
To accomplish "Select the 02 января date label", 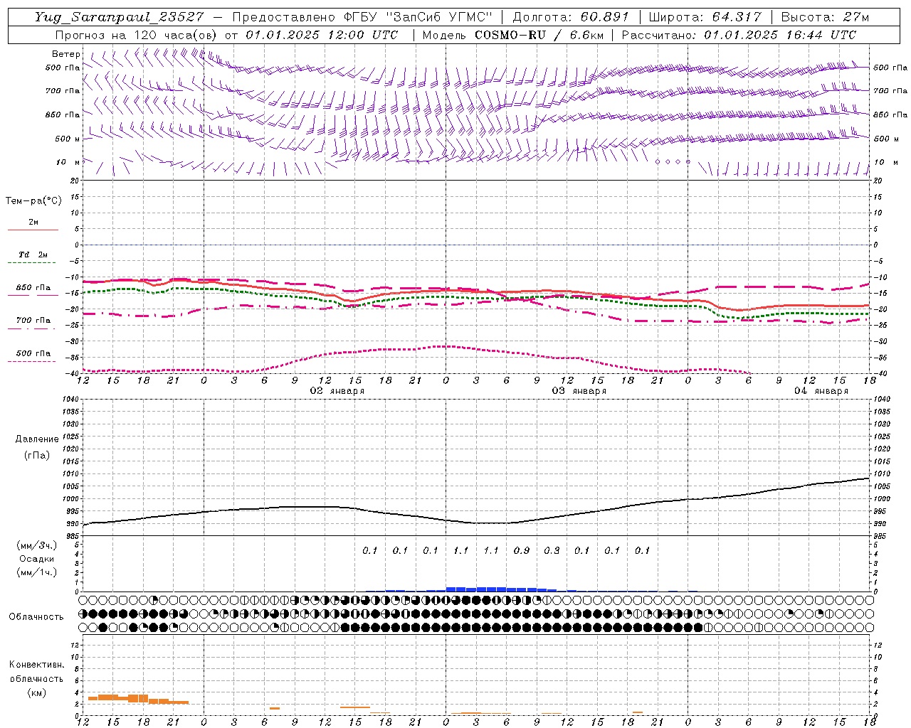I will (337, 391).
